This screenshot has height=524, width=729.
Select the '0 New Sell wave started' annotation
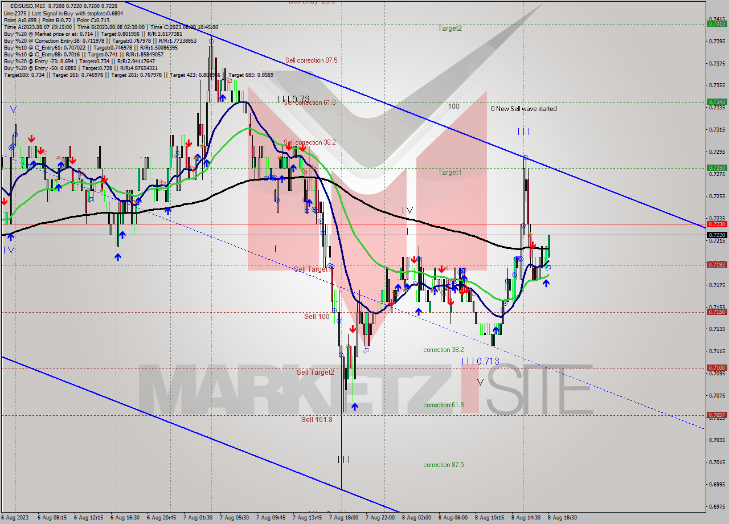click(524, 109)
